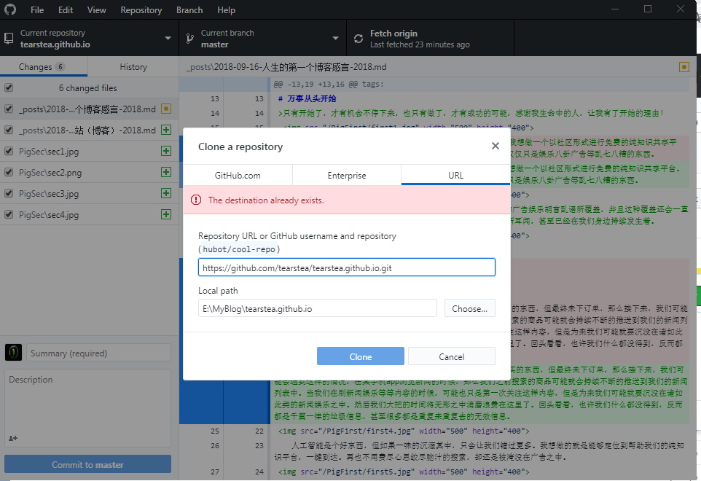Image resolution: width=701 pixels, height=481 pixels.
Task: Select the PigSec\sec4.jpg file name
Action: click(49, 215)
